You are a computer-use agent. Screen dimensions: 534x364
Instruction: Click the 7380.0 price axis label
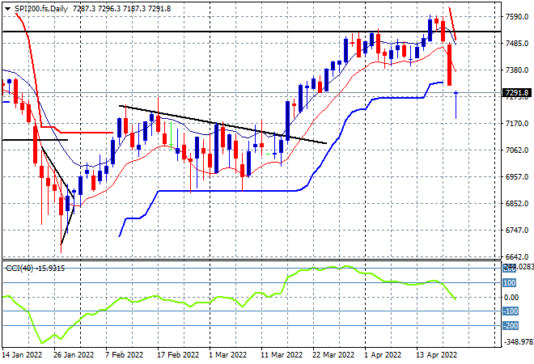click(x=517, y=70)
